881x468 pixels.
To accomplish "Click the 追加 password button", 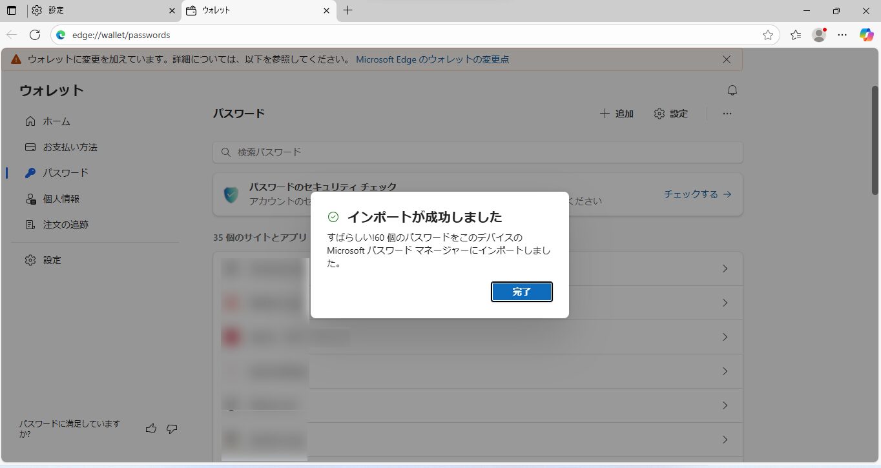I will pyautogui.click(x=616, y=114).
